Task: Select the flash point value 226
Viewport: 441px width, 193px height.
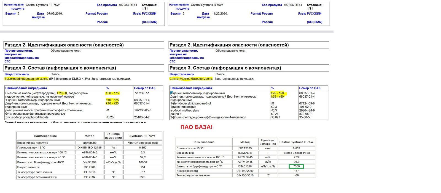Action: [143, 177]
